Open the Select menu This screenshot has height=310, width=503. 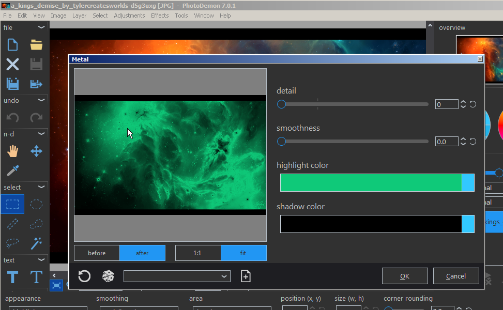click(x=100, y=16)
